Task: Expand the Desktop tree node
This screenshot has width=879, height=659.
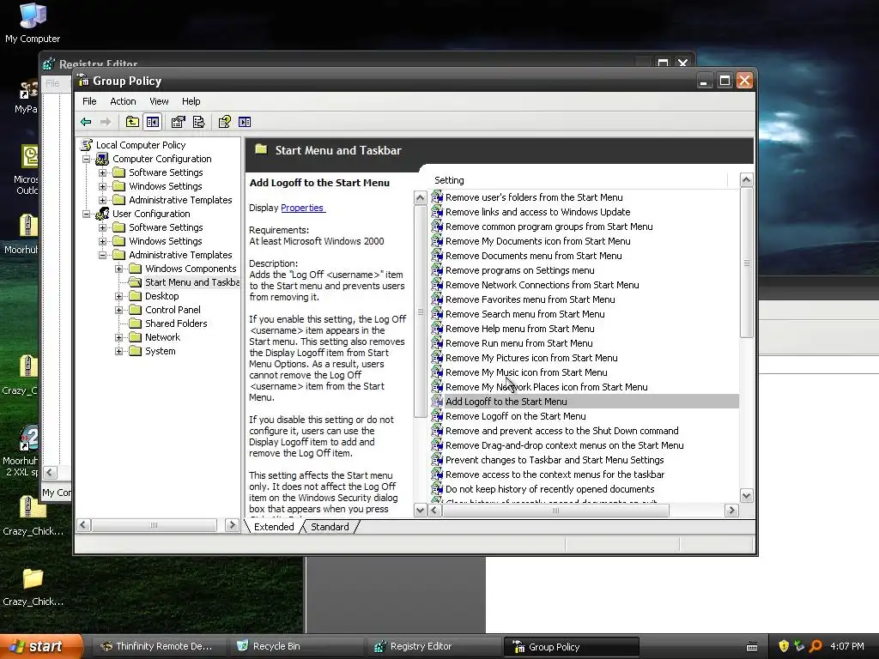Action: (x=118, y=296)
